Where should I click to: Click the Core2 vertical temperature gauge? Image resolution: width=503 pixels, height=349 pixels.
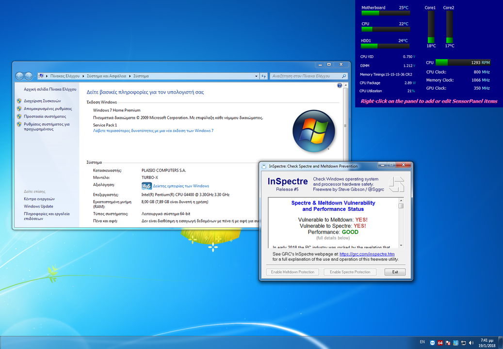[x=450, y=27]
